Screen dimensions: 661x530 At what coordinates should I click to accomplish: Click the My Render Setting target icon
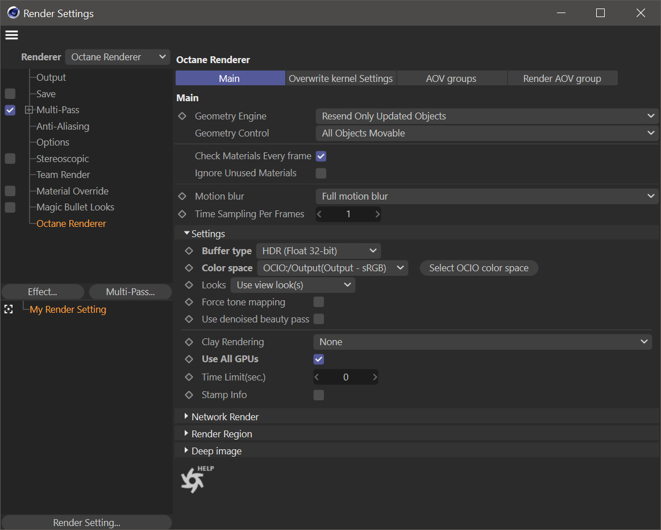[9, 309]
